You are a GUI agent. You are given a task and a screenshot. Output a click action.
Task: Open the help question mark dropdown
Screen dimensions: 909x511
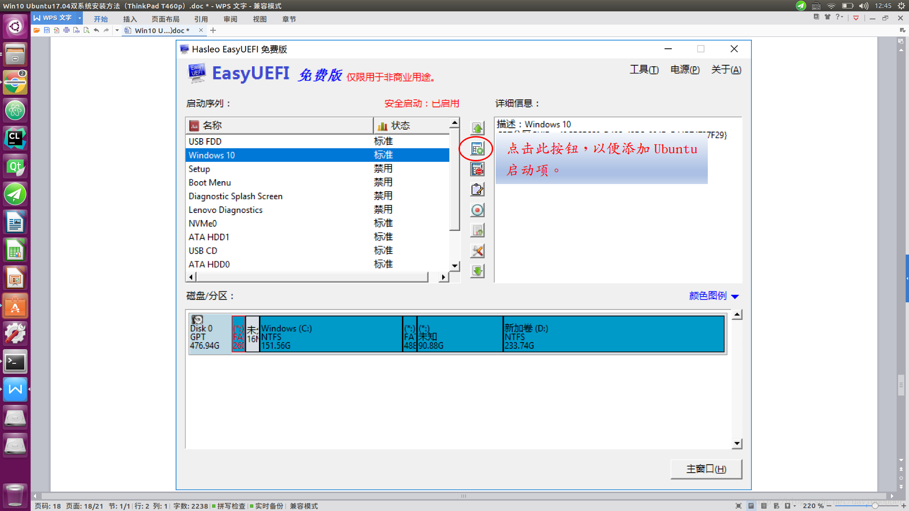click(839, 17)
